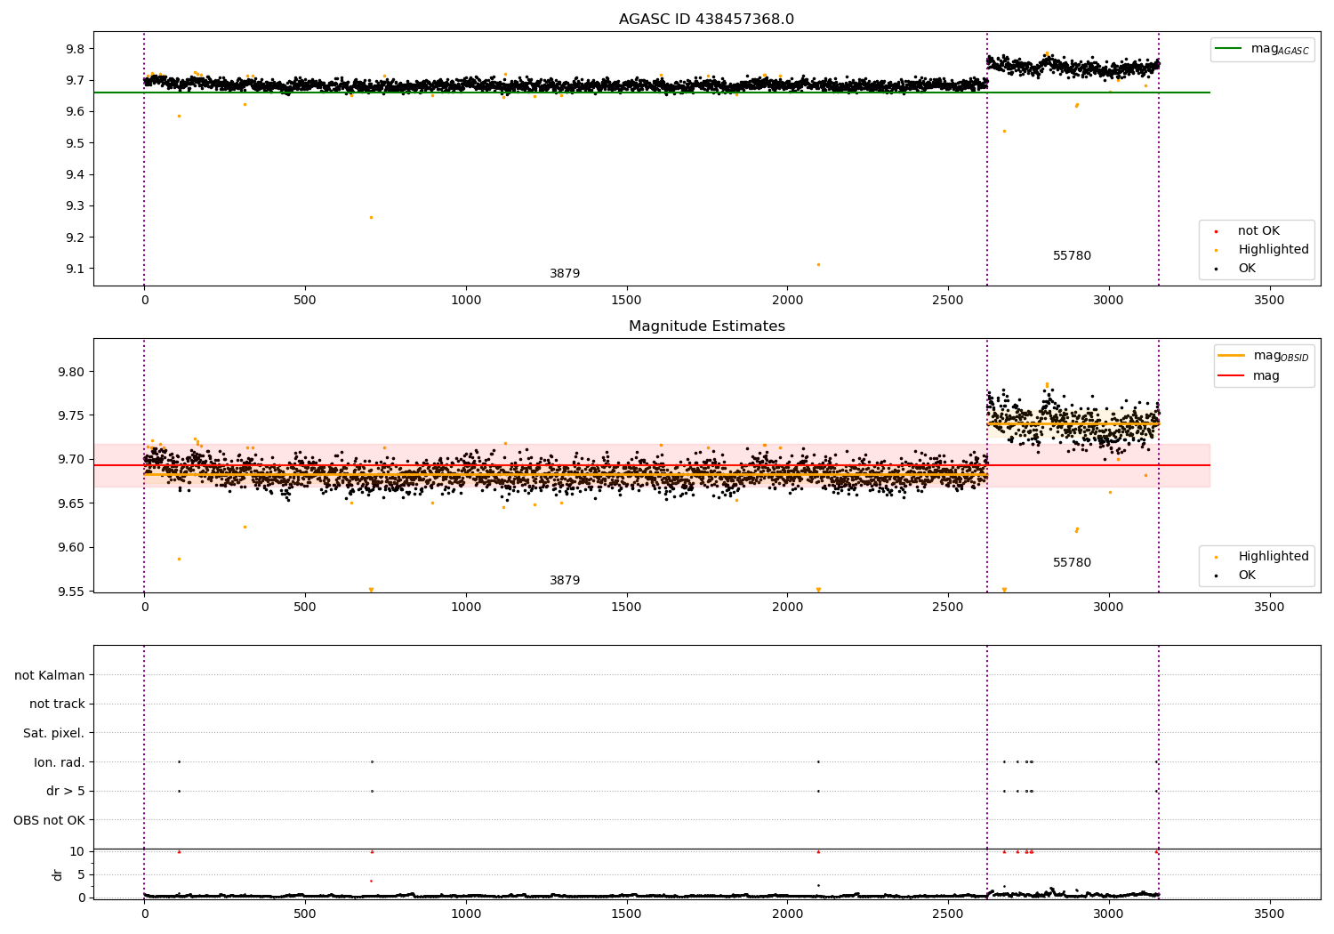1334x934 pixels.
Task: Click the '3879' obsid label in middle plot
Action: [565, 581]
